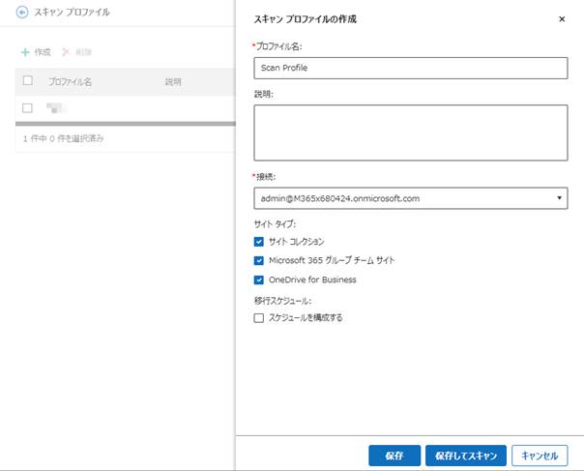Click the キャンセル button
This screenshot has width=584, height=471.
(x=540, y=456)
